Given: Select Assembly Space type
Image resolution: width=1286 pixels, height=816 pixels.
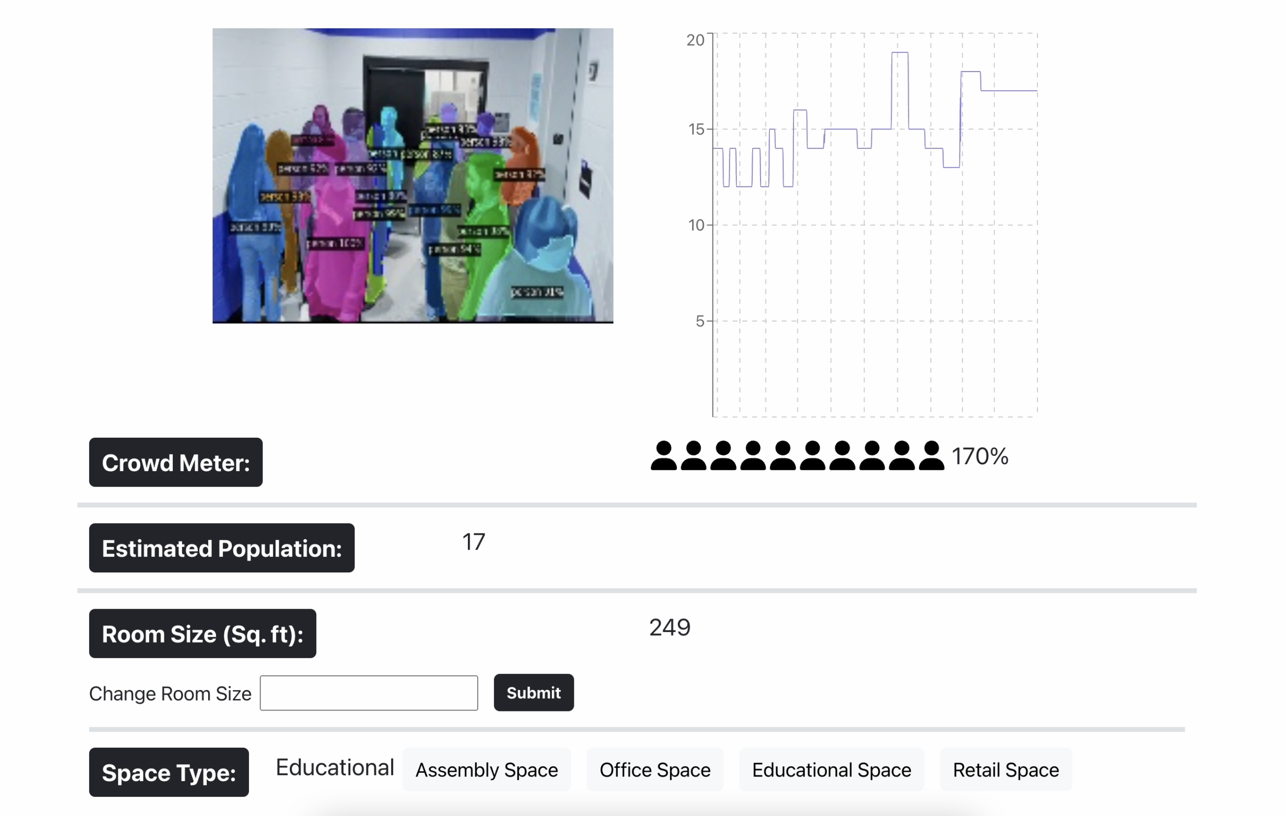Looking at the screenshot, I should click(486, 770).
